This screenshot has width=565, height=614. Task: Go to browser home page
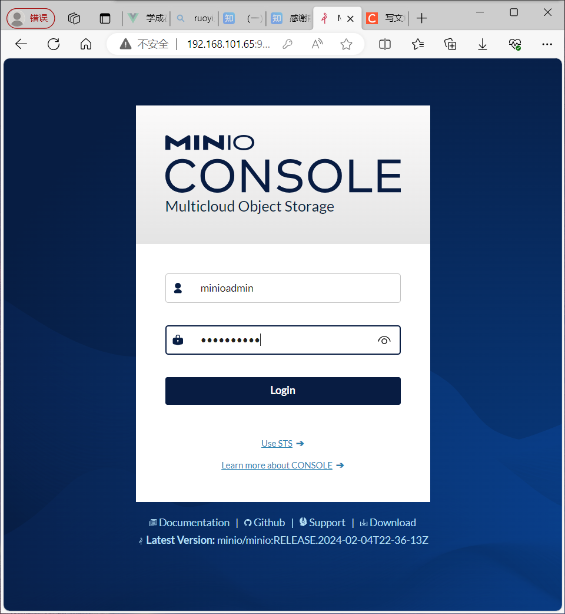86,44
